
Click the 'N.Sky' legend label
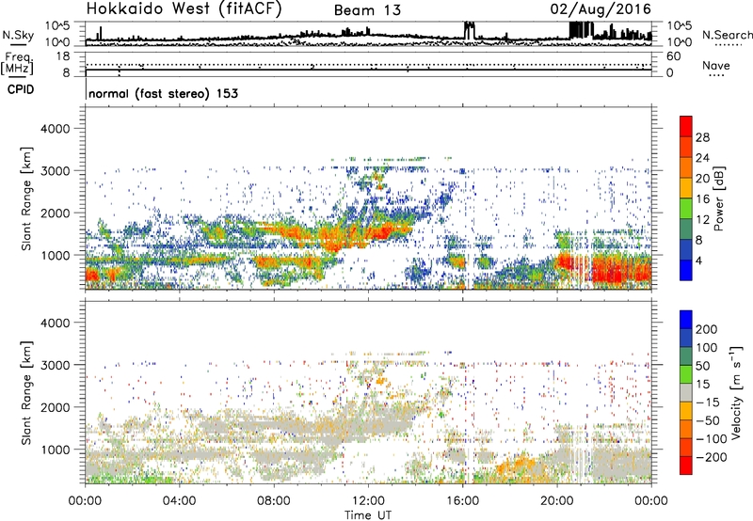tap(18, 35)
